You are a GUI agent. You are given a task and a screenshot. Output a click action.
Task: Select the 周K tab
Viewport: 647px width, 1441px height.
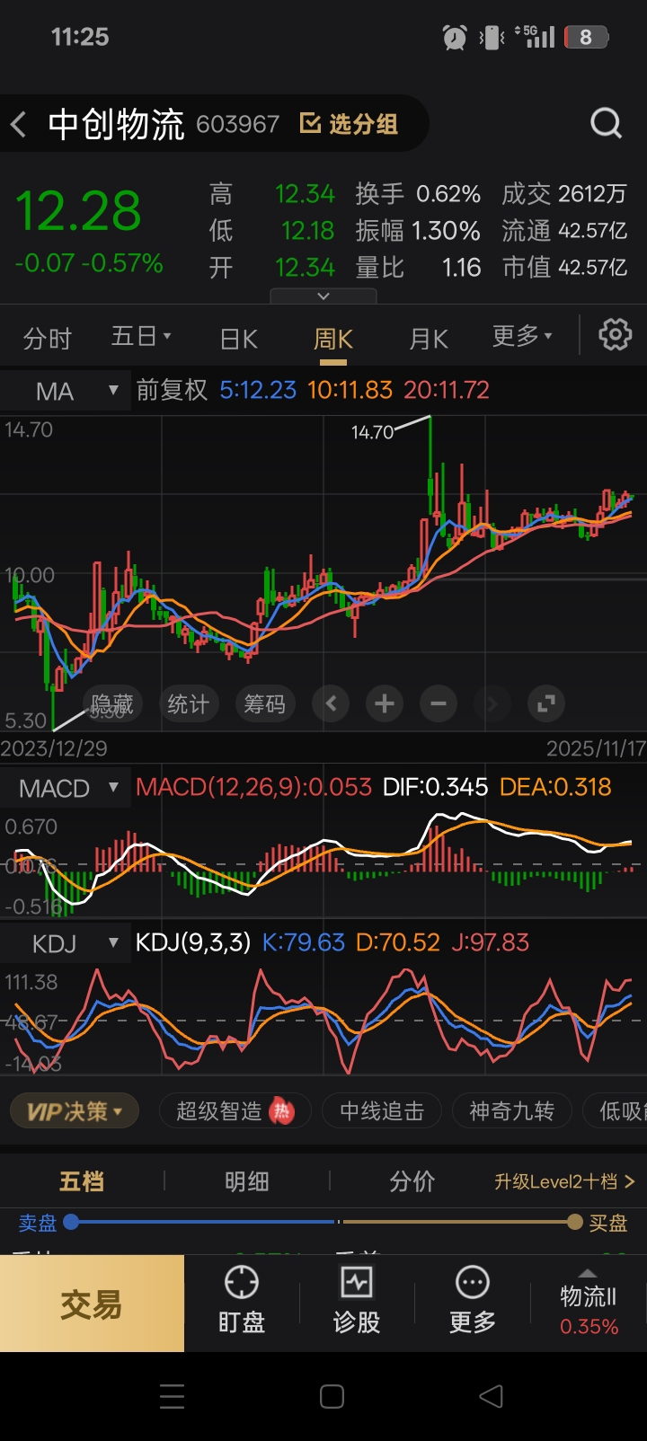[332, 339]
